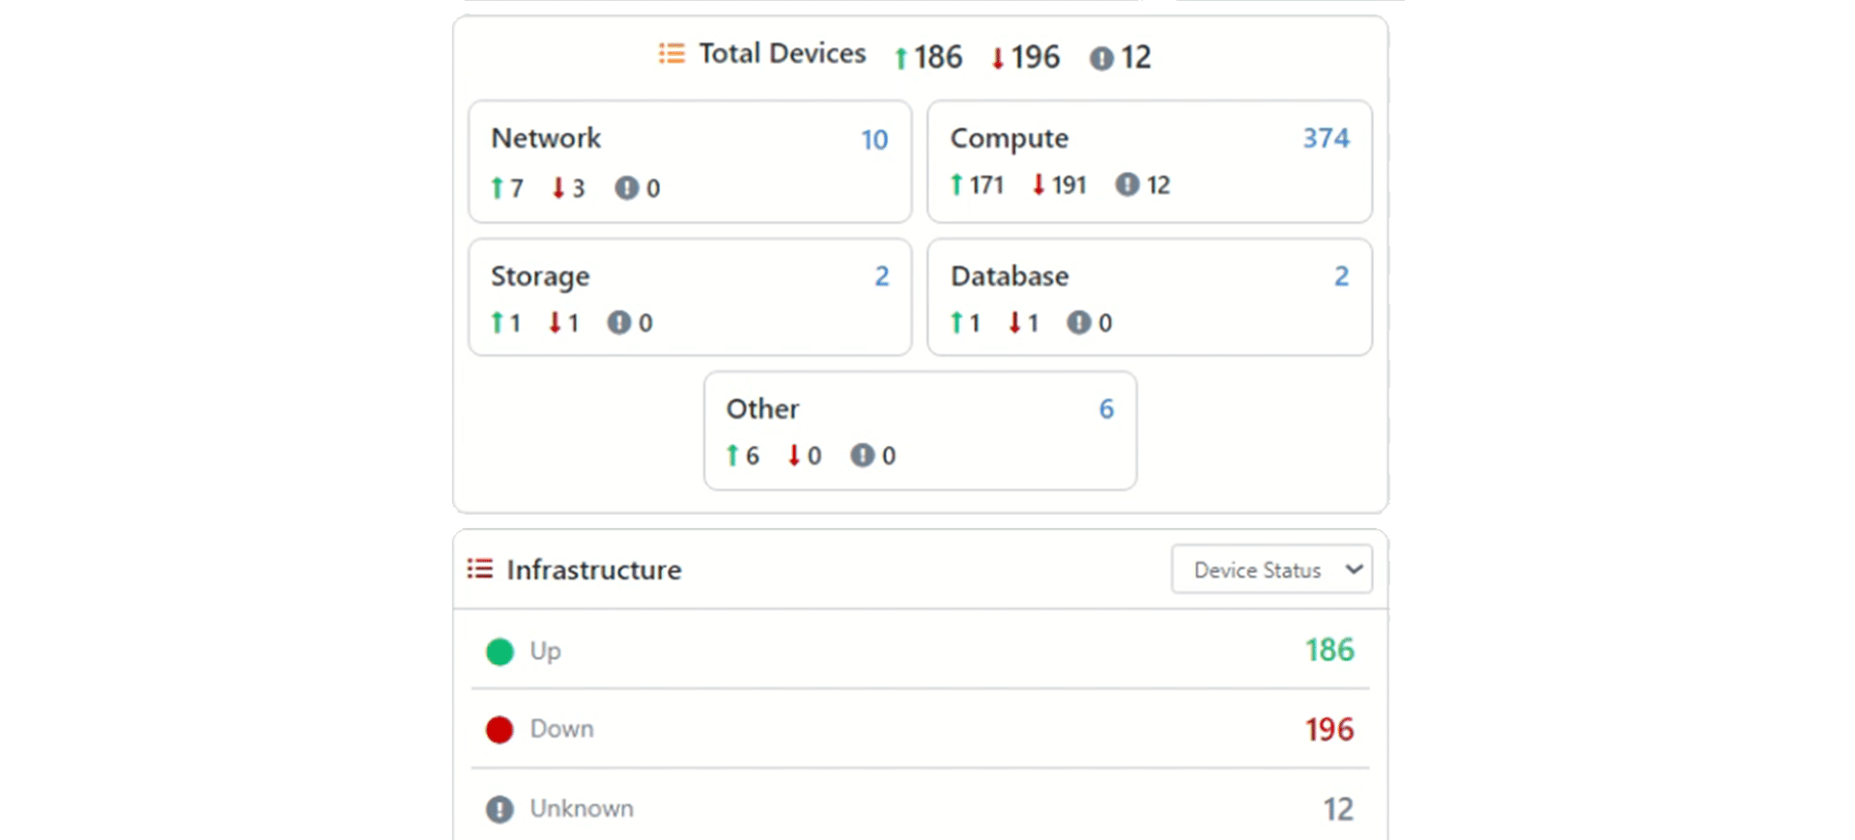Image resolution: width=1855 pixels, height=840 pixels.
Task: Open Database total count 2
Action: tap(1342, 276)
